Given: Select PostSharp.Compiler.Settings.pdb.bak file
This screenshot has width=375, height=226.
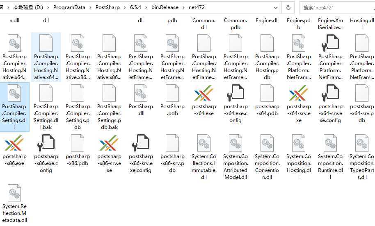Looking at the screenshot, I should click(109, 107).
